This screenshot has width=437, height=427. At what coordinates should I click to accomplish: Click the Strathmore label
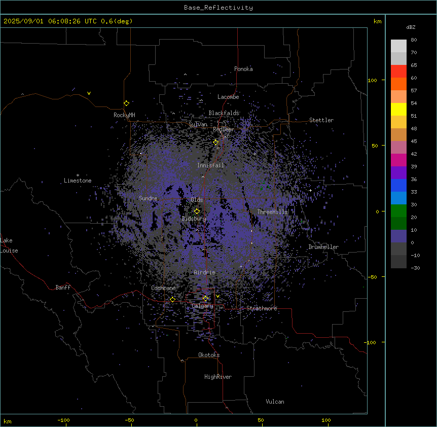tap(262, 308)
